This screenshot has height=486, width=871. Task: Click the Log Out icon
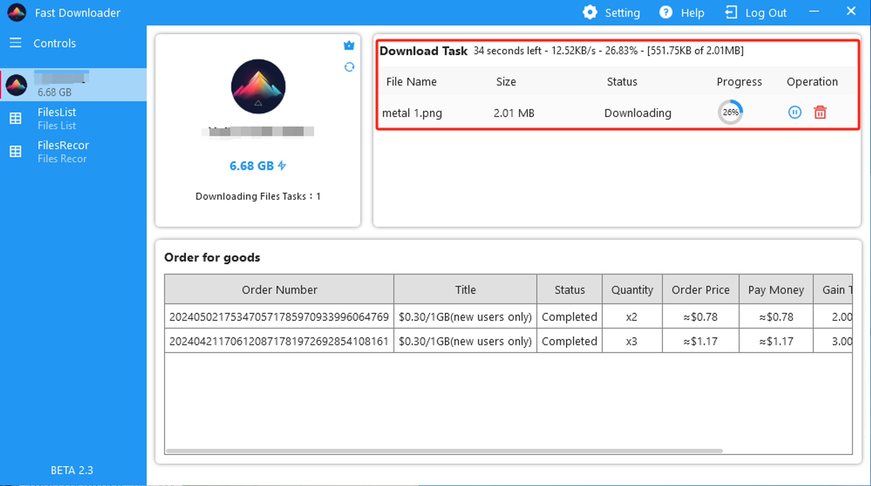pyautogui.click(x=731, y=12)
